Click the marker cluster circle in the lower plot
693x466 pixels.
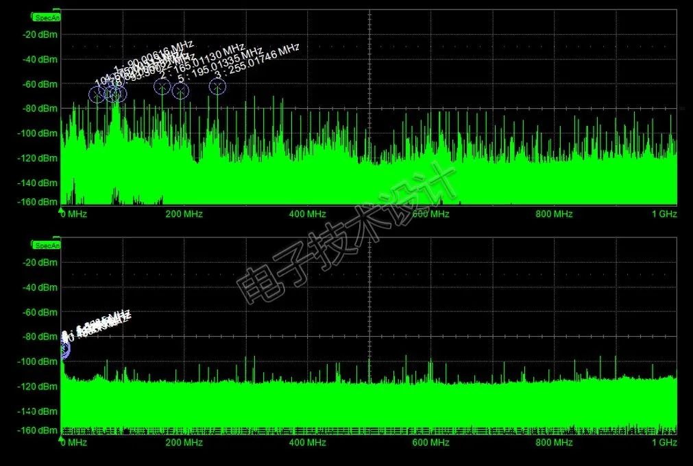click(64, 349)
